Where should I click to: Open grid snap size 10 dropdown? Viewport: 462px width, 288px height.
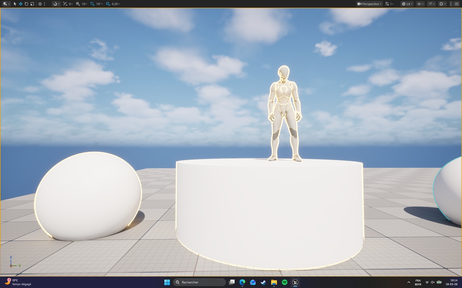(84, 4)
